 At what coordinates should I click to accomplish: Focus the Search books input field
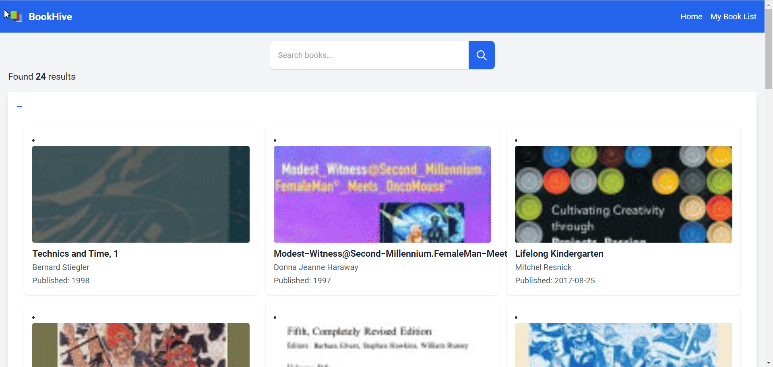pos(369,55)
